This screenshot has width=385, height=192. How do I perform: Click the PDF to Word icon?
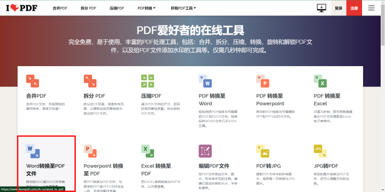[205, 81]
